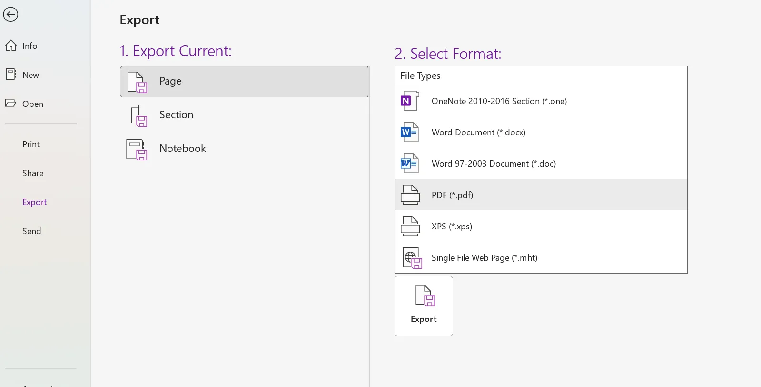Select XPS (*.xps) format
The image size is (761, 387).
pos(541,226)
